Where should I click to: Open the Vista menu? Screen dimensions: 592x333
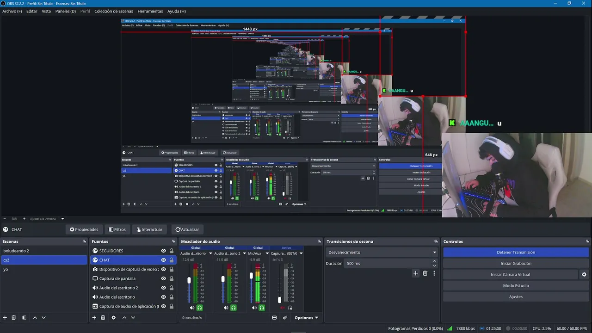click(x=46, y=11)
